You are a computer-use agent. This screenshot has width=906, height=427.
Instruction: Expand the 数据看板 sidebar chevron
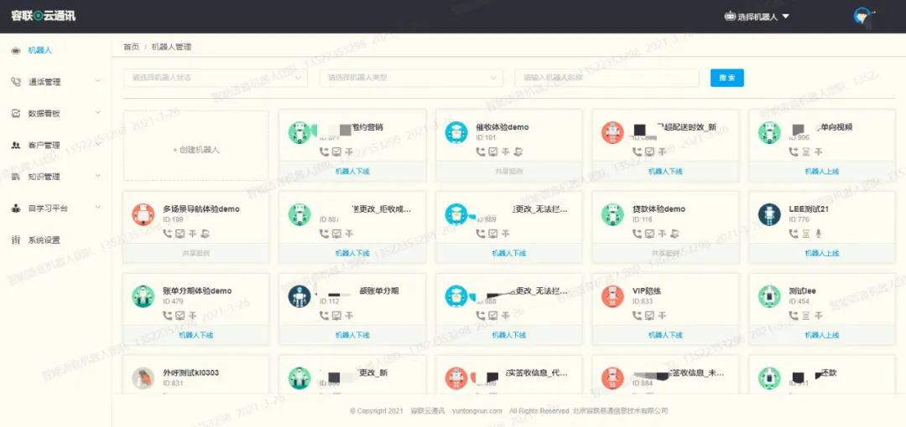97,112
